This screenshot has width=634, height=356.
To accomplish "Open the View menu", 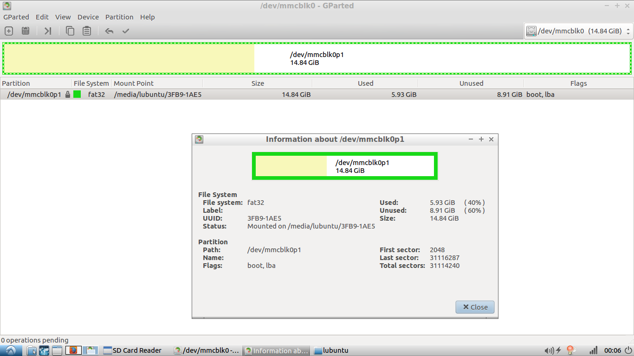I will coord(63,17).
